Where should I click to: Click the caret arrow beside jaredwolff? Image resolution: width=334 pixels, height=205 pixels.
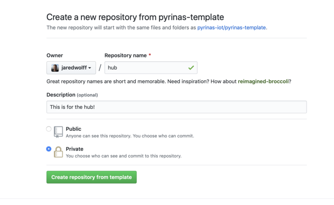[90, 68]
